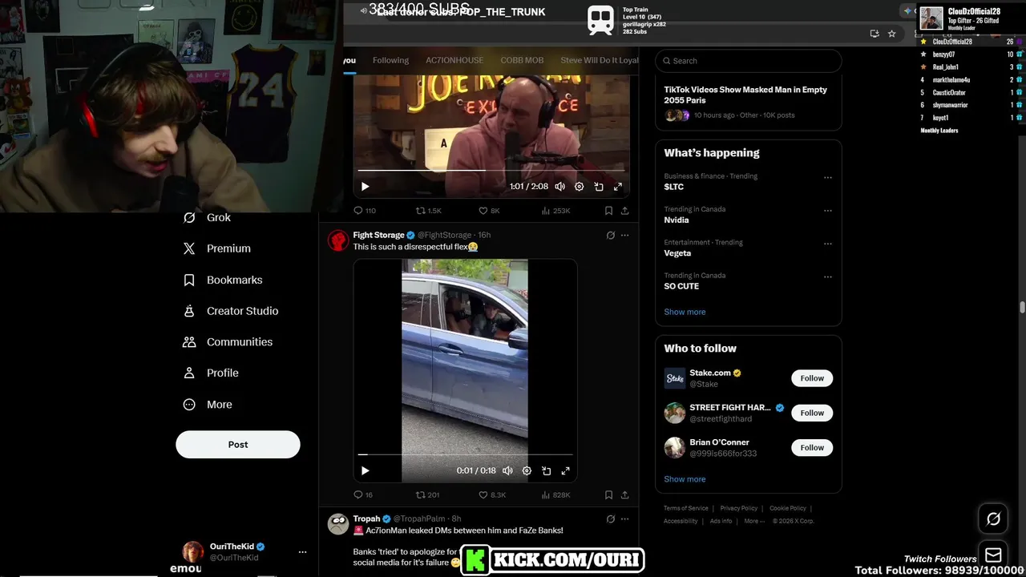Bookmark the Joe Rogan post

[x=608, y=211]
